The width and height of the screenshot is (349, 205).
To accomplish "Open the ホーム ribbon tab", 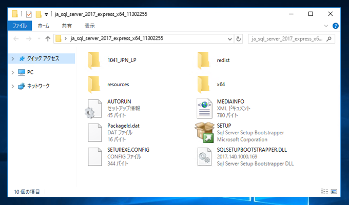I will [44, 26].
